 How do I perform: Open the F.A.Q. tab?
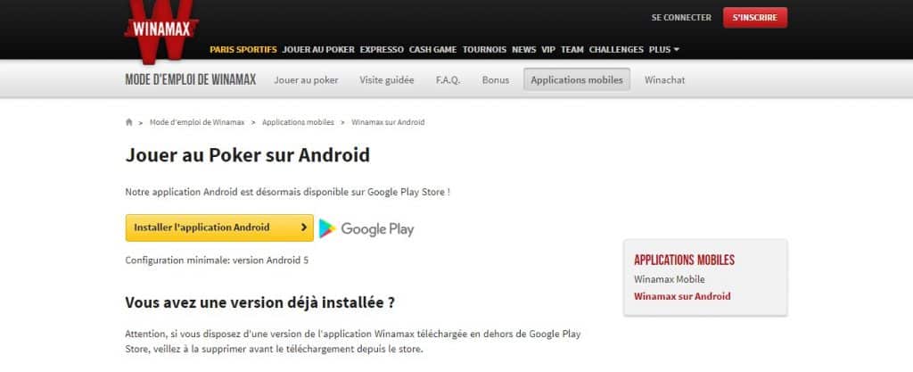point(448,79)
